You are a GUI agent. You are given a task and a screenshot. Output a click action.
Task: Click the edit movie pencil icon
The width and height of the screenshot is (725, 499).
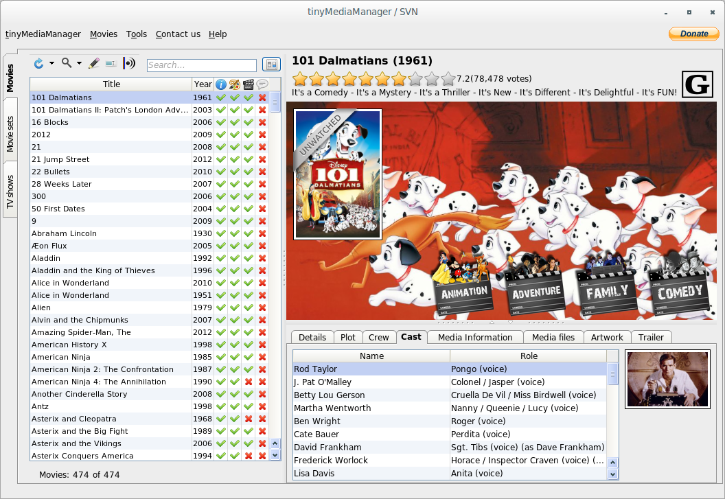point(94,63)
